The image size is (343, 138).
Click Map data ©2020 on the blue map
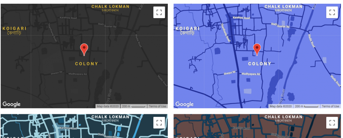coord(280,106)
